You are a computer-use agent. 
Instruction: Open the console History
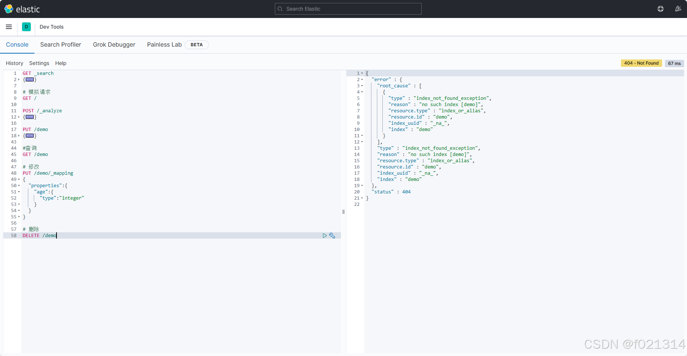(14, 63)
